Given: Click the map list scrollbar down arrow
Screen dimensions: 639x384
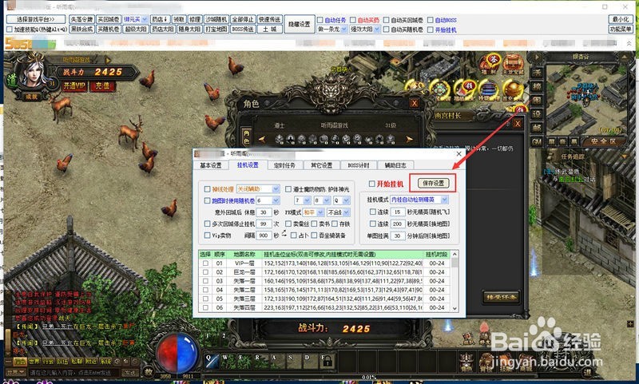Looking at the screenshot, I should 454,308.
